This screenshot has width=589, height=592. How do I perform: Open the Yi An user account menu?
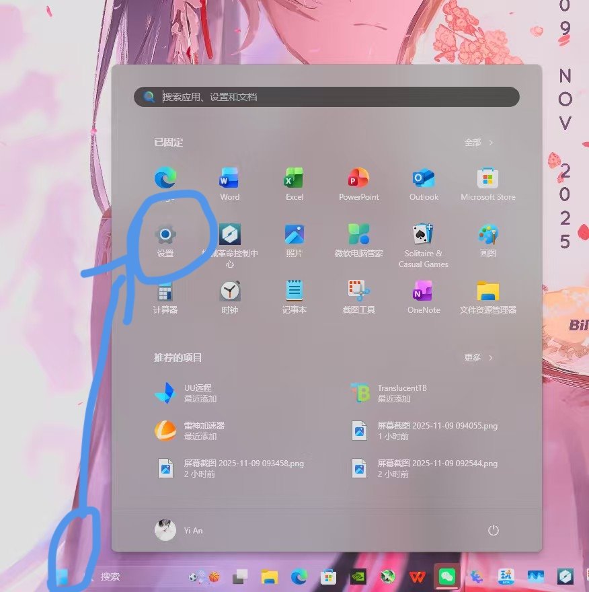click(x=179, y=530)
